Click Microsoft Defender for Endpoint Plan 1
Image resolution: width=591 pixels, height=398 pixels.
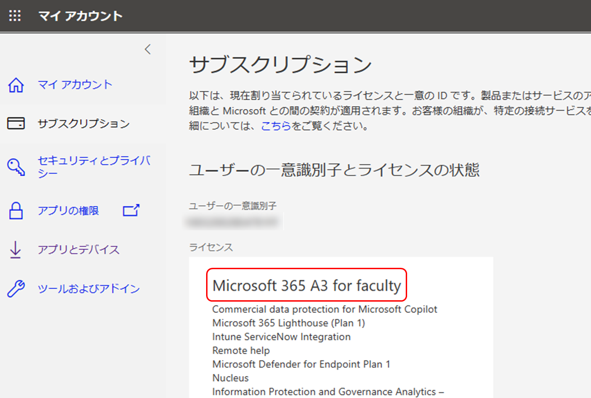coord(301,364)
